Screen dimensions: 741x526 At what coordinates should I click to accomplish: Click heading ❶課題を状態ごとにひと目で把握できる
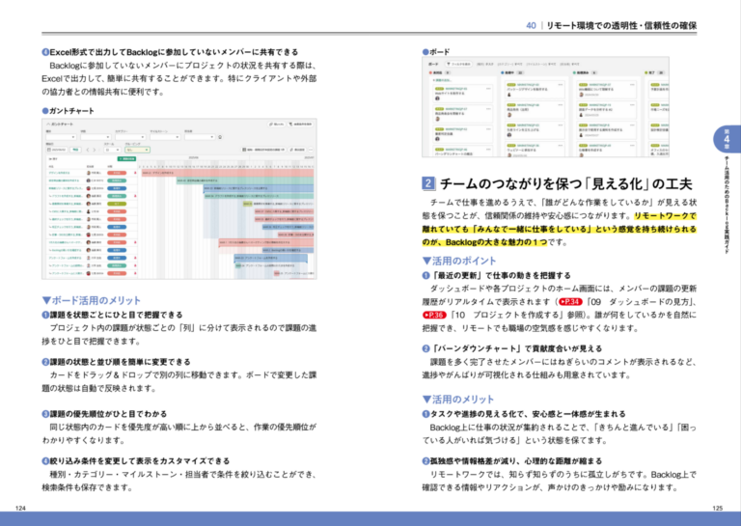[x=112, y=315]
